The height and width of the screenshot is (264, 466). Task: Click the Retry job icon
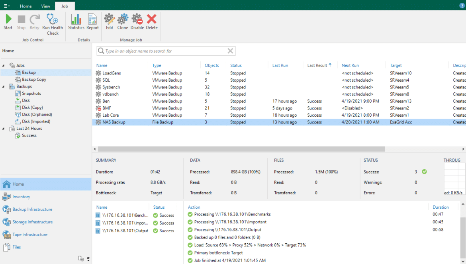(x=35, y=22)
